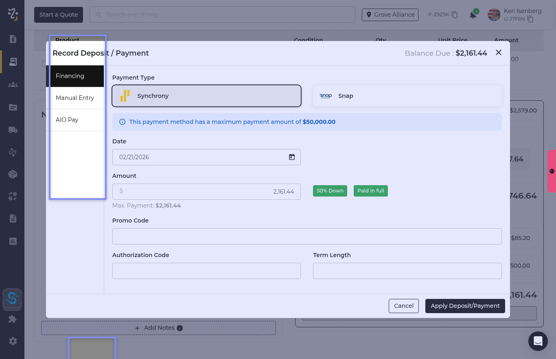This screenshot has width=556, height=359.
Task: Copy the P-Z9Z5K code
Action: [455, 15]
